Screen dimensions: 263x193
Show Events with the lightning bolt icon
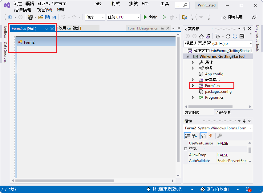pos(211,136)
